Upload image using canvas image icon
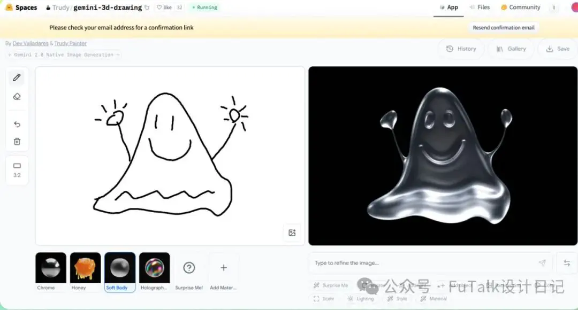The image size is (578, 310). coord(292,232)
